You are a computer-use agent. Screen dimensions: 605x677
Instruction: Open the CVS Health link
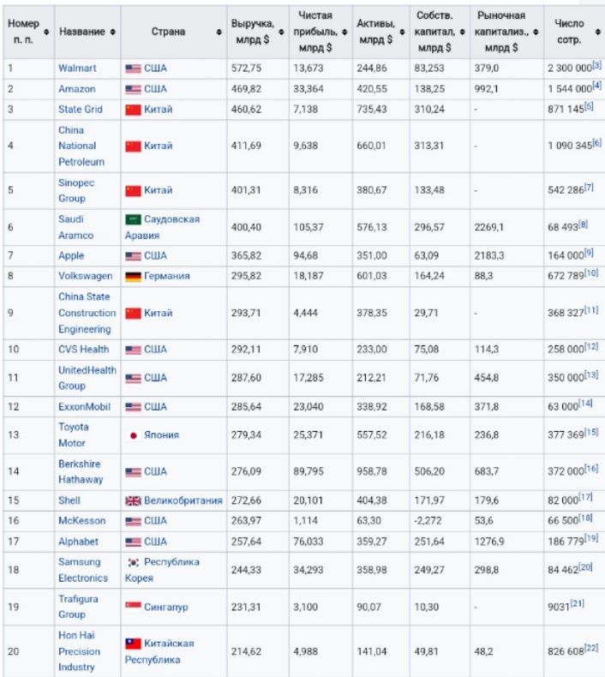coord(83,350)
